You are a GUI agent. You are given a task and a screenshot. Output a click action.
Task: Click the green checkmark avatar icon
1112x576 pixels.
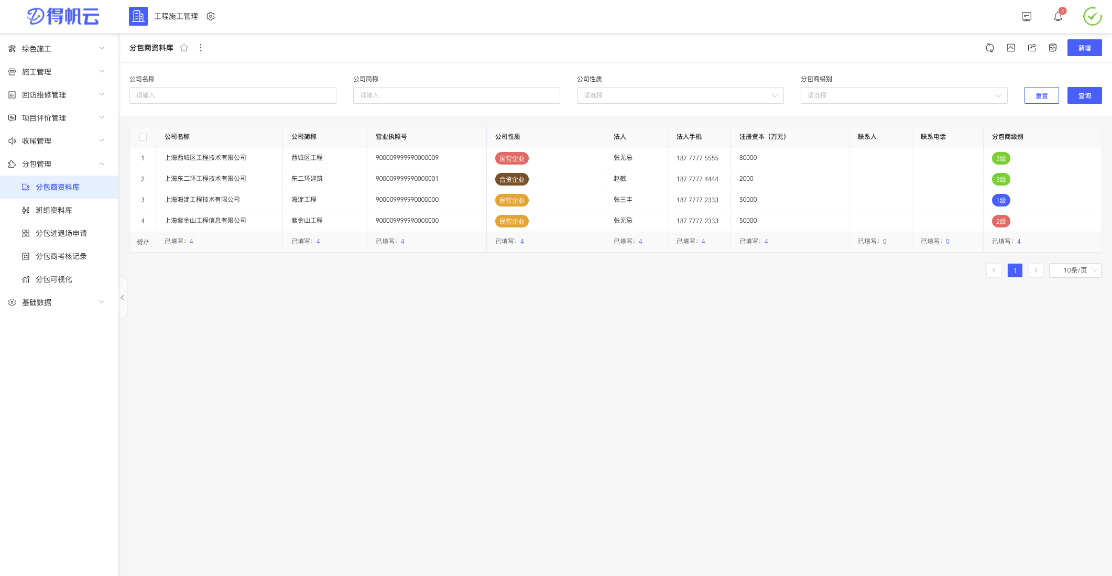click(1093, 16)
